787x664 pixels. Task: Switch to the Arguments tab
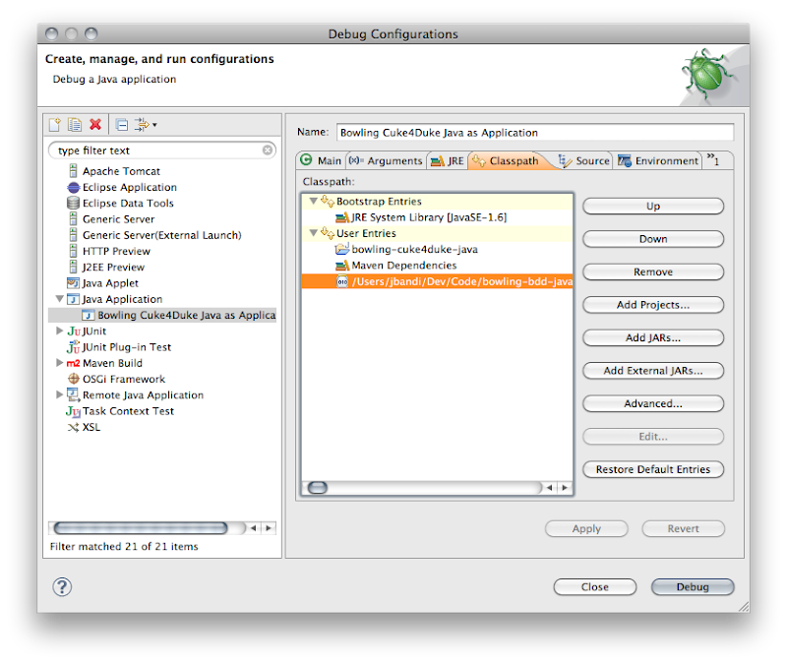(x=386, y=160)
